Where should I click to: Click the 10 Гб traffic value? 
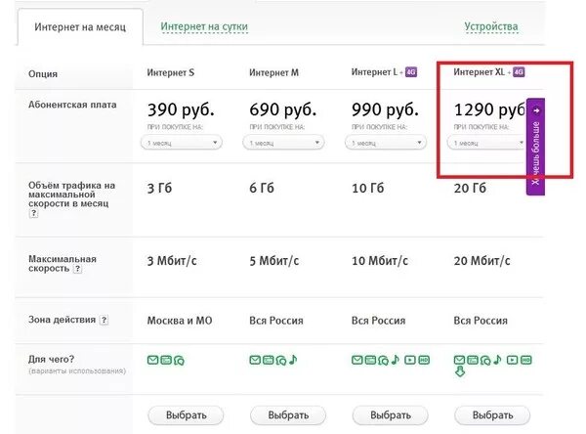(368, 188)
